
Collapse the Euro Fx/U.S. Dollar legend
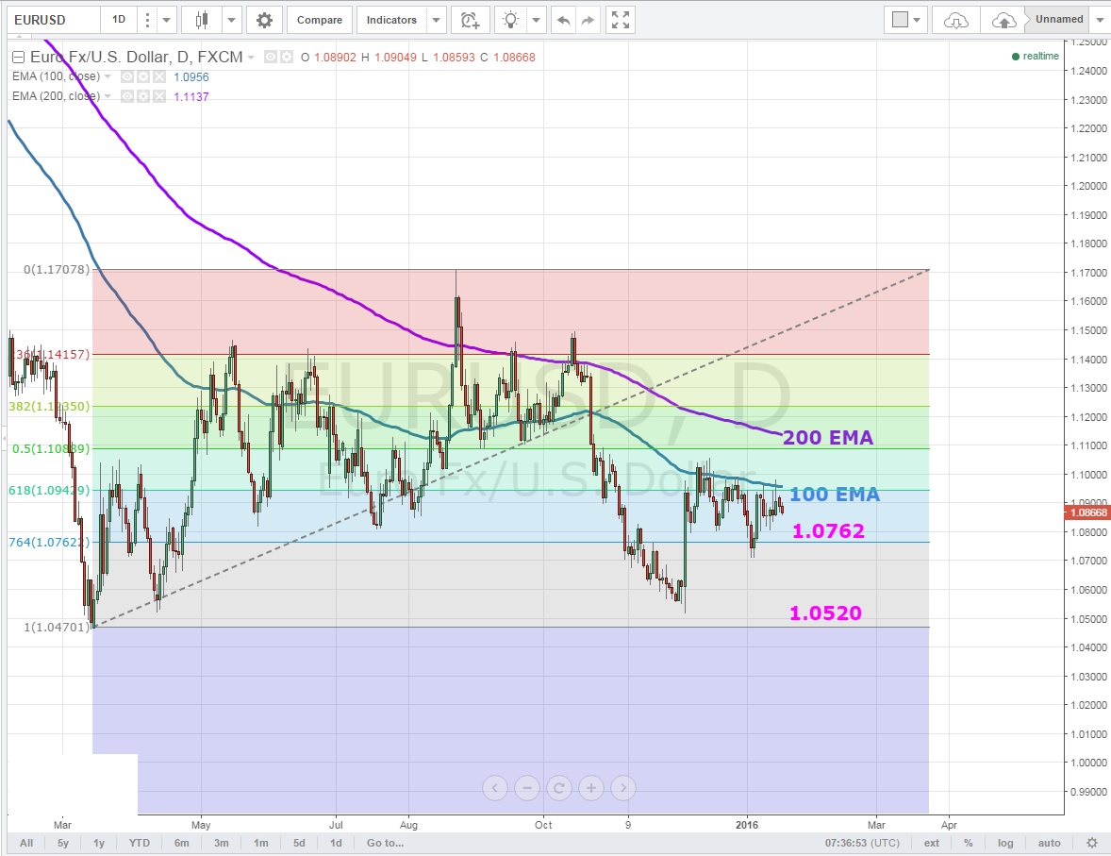(19, 58)
